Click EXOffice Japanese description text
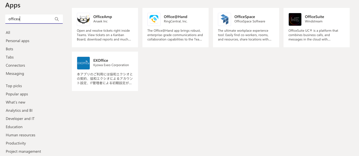The image size is (359, 156). tap(105, 79)
